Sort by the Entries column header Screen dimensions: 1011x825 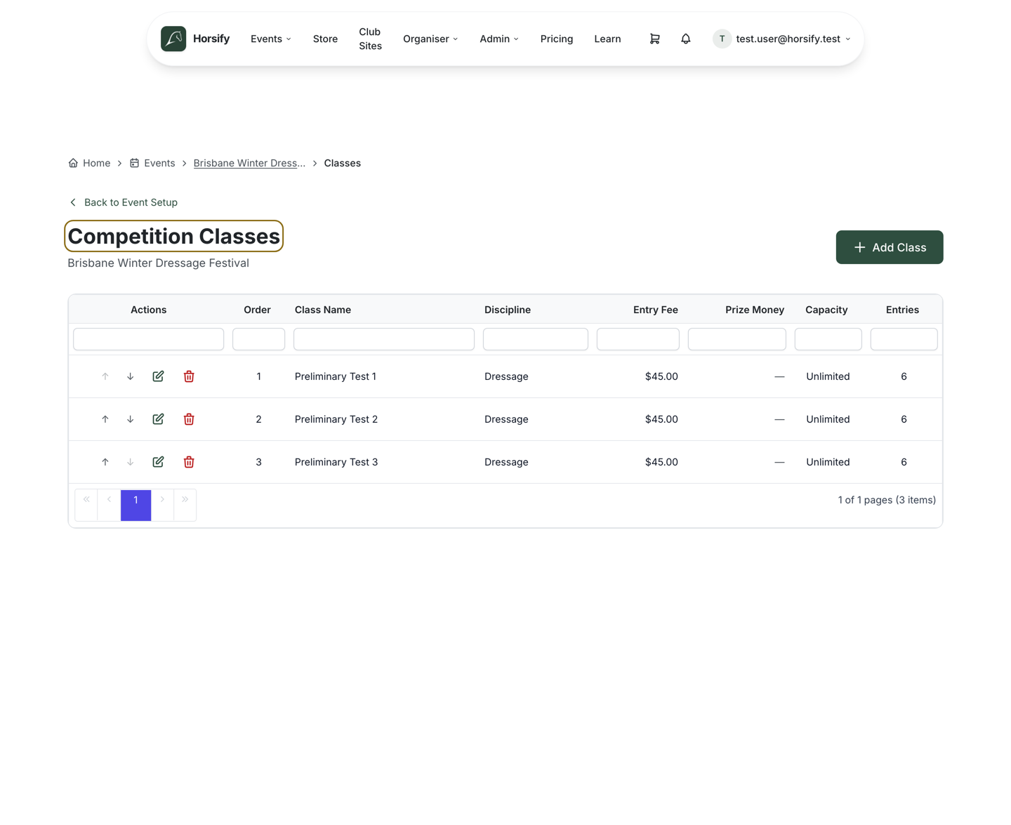[x=902, y=310]
